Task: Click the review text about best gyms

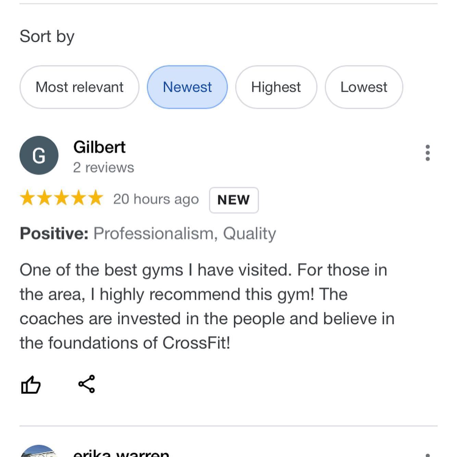Action: point(207,306)
